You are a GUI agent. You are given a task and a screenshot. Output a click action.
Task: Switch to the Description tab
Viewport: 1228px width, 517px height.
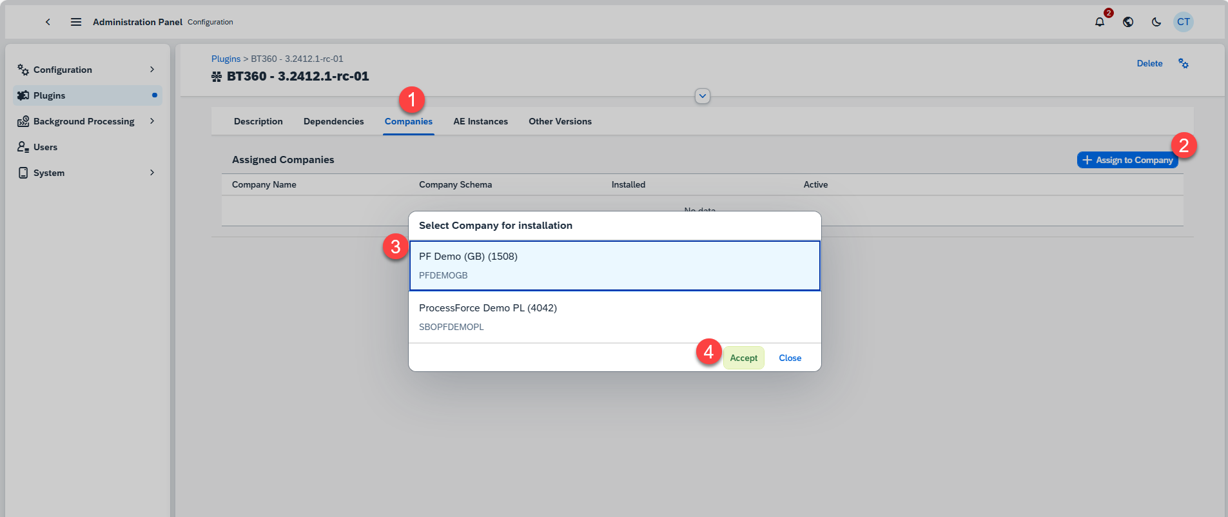(x=258, y=121)
